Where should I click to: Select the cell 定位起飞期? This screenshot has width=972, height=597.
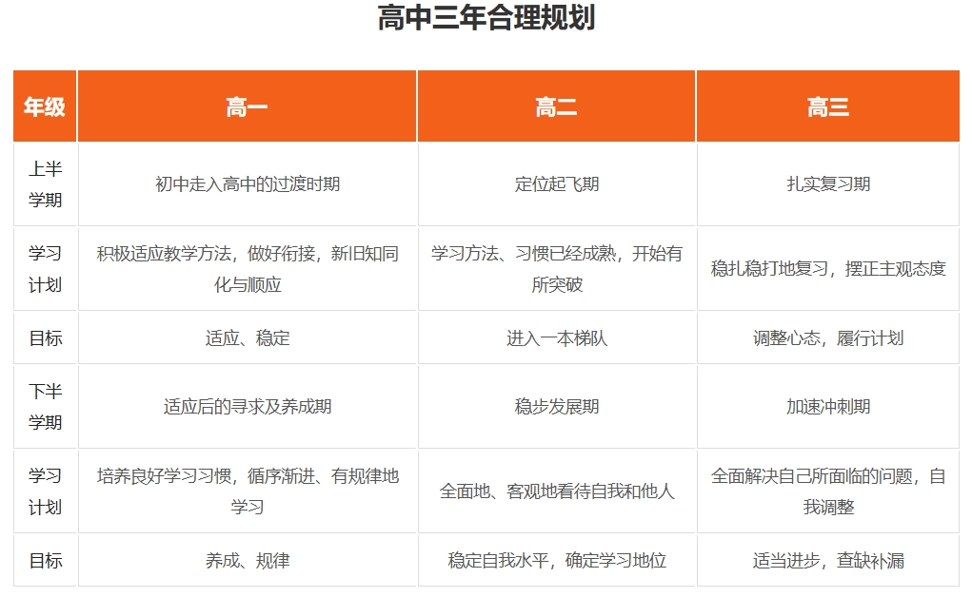click(555, 184)
